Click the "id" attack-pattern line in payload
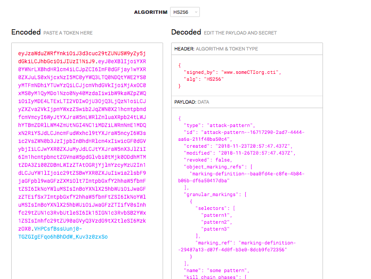Screen dimensions: 371x279 241,136
